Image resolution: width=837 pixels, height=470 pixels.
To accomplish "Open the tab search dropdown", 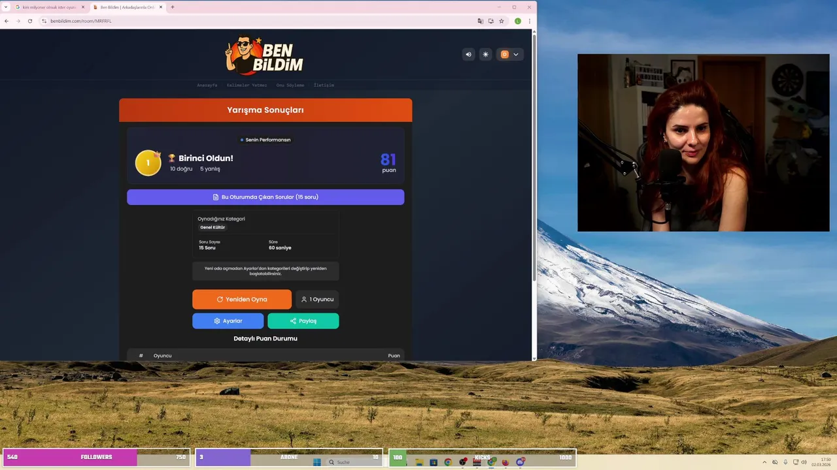I will tap(6, 7).
